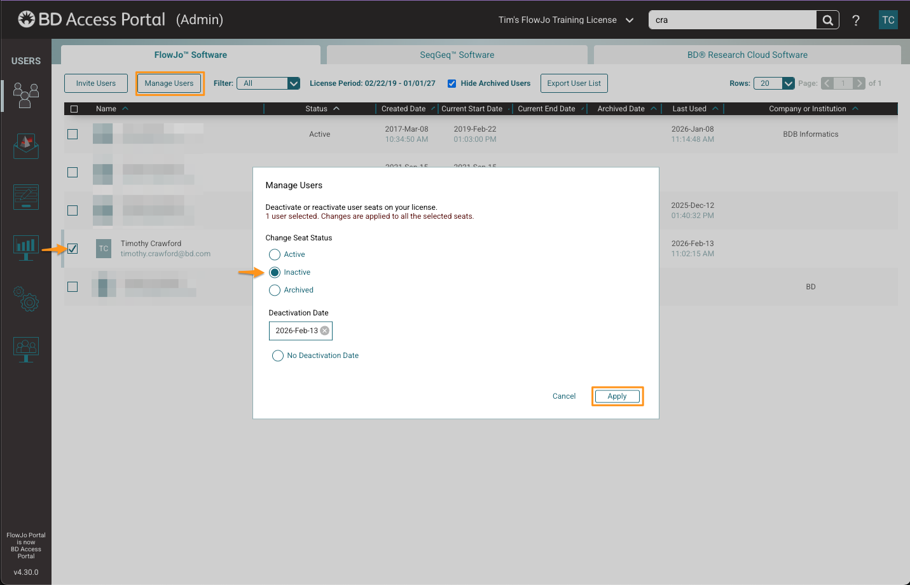Click the group presentation monitor icon

click(26, 349)
